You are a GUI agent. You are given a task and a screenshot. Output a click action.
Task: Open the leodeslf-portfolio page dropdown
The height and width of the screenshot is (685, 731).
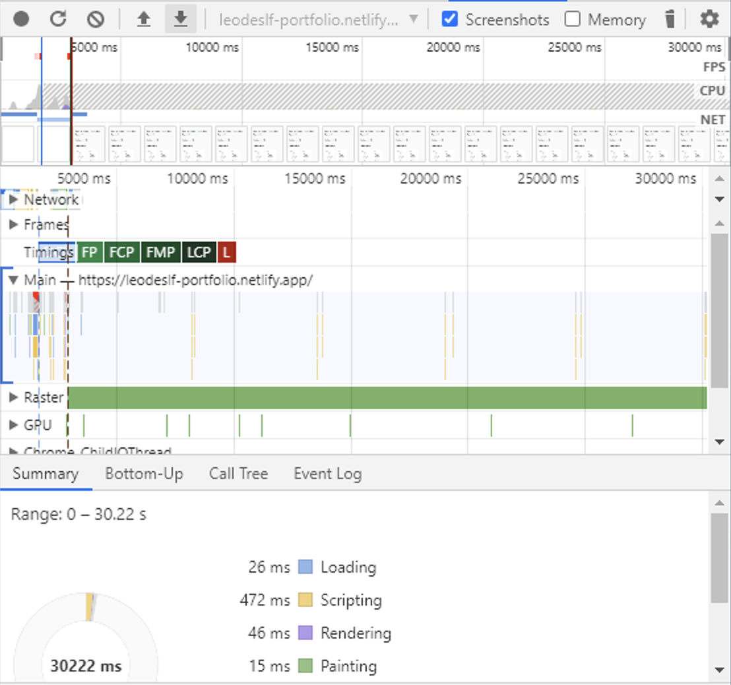414,19
